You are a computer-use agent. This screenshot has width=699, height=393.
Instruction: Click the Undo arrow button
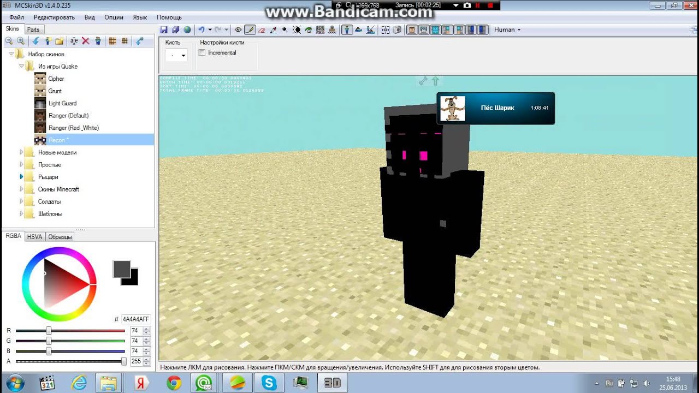pyautogui.click(x=202, y=30)
